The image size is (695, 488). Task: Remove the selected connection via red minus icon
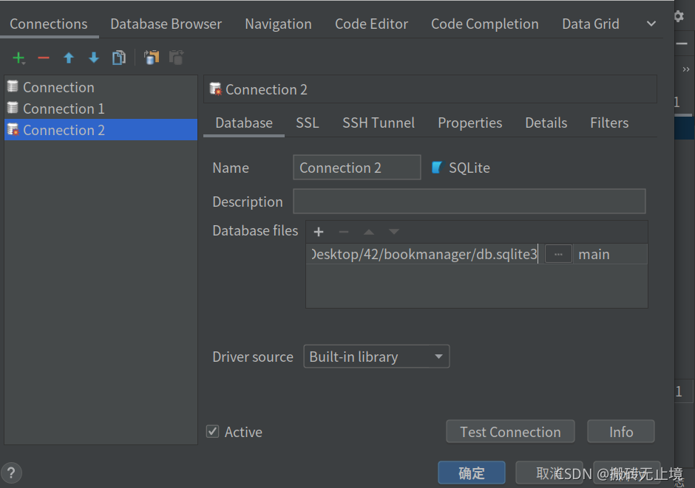click(44, 58)
